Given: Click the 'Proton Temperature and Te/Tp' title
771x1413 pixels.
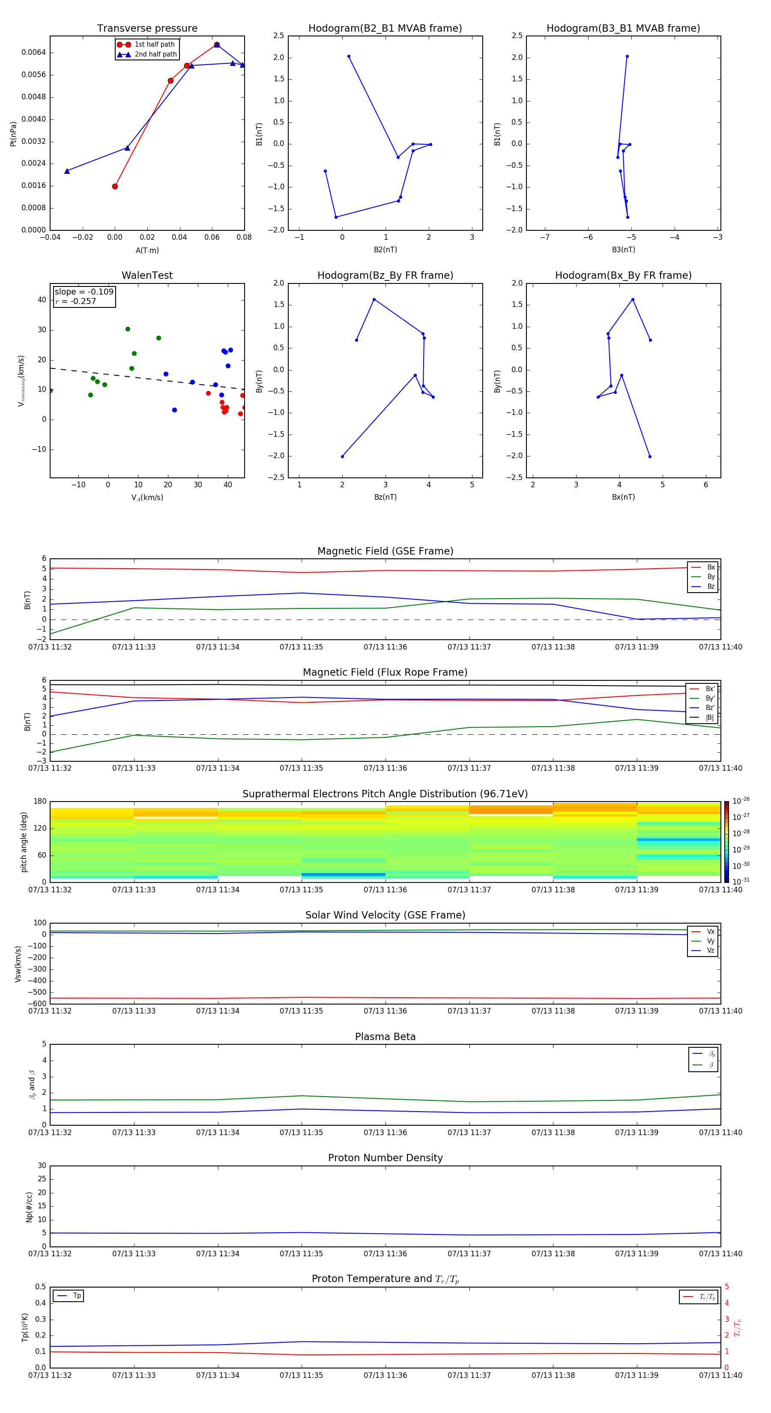Looking at the screenshot, I should pos(385,1279).
